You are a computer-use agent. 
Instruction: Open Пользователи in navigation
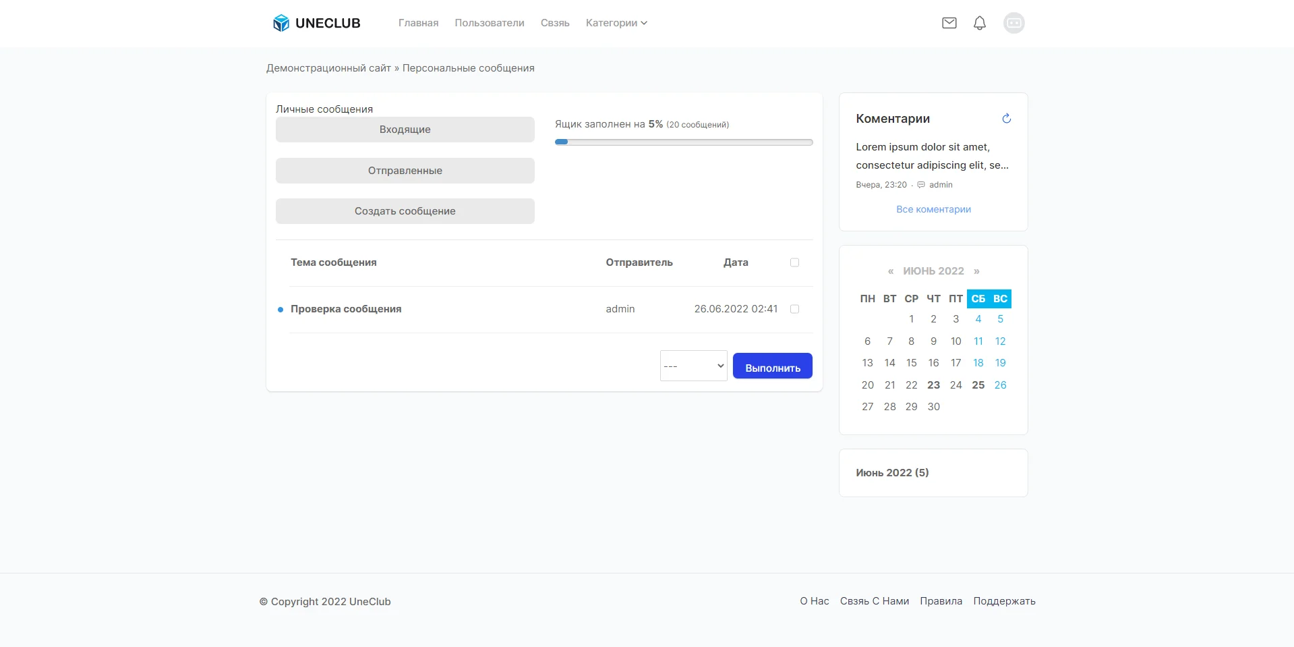(x=489, y=23)
